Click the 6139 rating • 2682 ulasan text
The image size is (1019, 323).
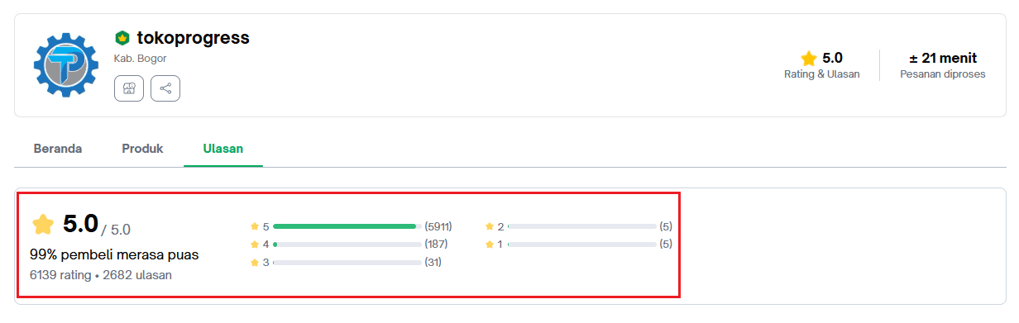click(101, 275)
